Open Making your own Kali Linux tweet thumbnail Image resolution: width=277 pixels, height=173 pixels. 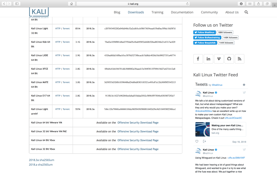coord(202,129)
